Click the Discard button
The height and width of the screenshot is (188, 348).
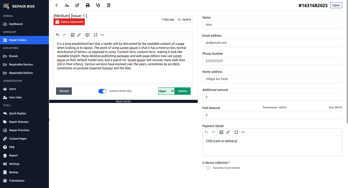point(64,91)
